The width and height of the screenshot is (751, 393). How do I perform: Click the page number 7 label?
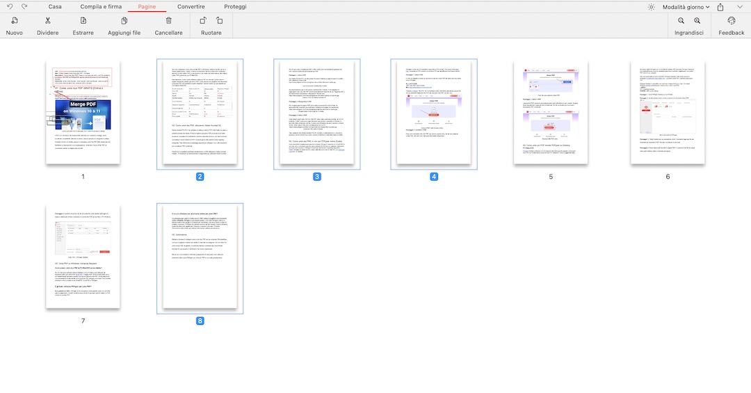83,321
